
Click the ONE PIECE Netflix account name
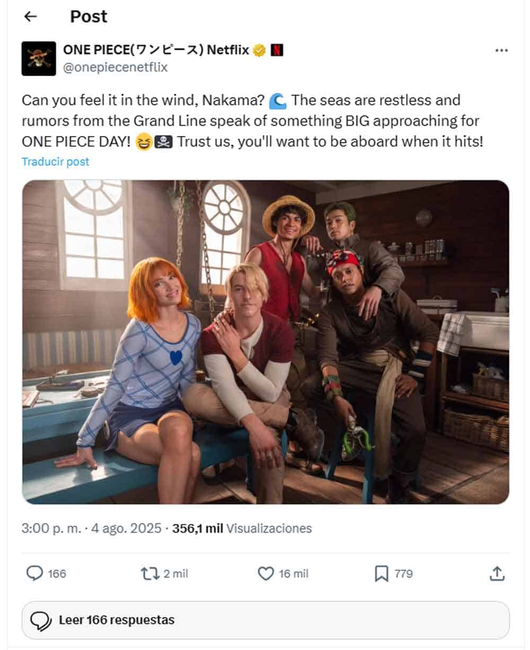click(156, 50)
